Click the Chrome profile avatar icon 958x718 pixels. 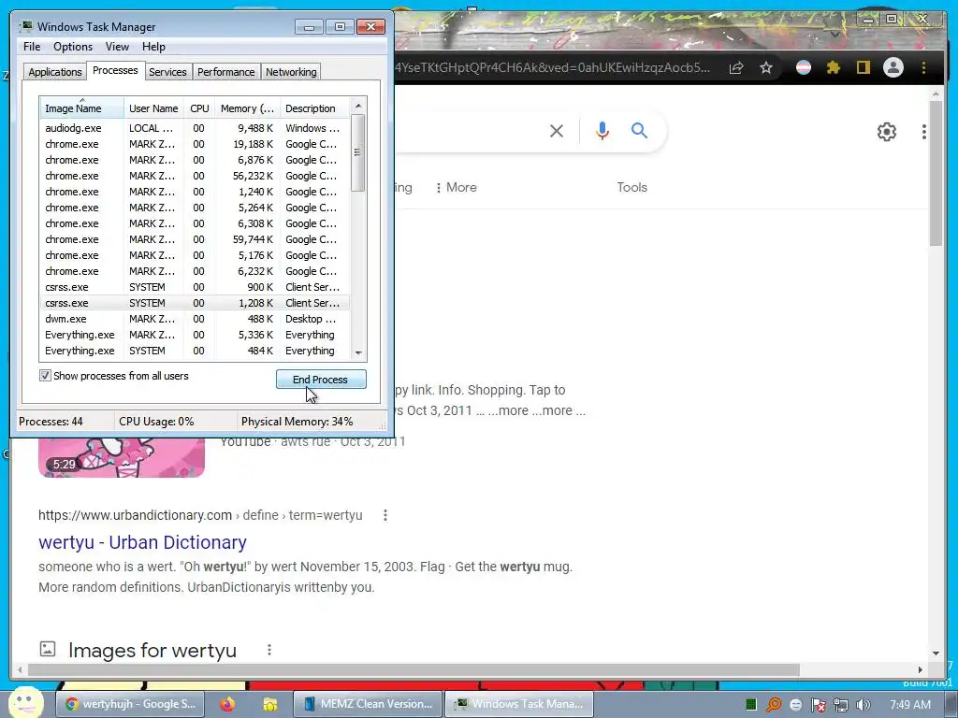click(x=893, y=67)
